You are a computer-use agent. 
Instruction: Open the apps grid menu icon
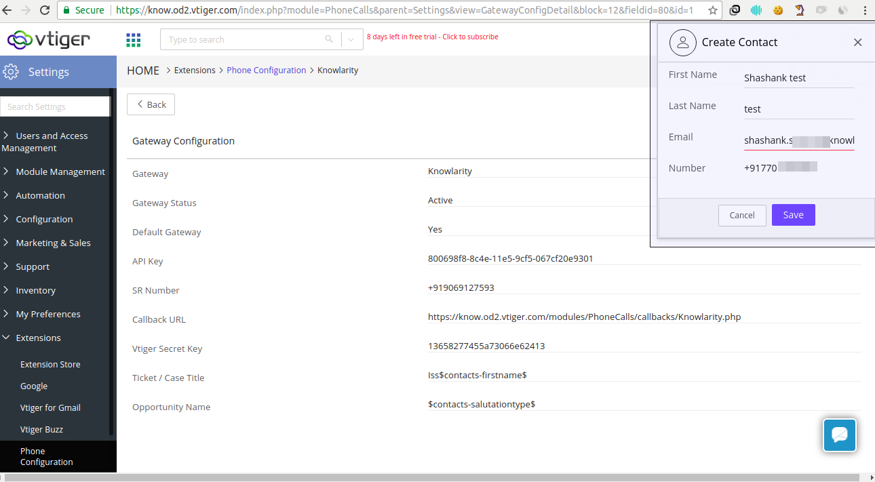pyautogui.click(x=134, y=40)
